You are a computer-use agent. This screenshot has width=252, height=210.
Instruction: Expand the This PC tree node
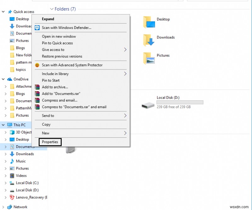coord(4,125)
